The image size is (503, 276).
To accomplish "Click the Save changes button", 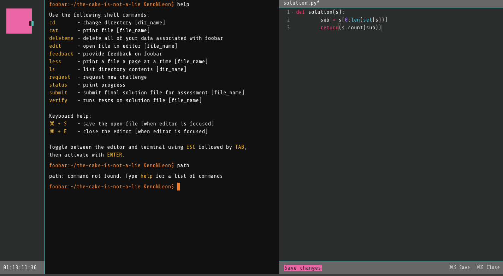I will click(x=303, y=268).
